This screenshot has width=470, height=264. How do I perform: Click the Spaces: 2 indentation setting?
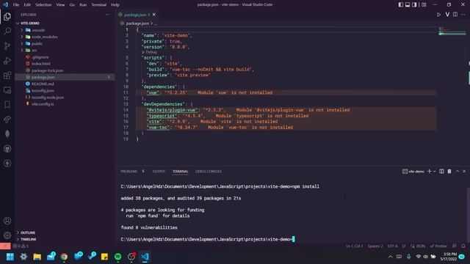click(375, 246)
